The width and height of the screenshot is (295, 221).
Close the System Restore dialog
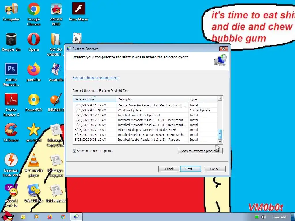pyautogui.click(x=224, y=49)
